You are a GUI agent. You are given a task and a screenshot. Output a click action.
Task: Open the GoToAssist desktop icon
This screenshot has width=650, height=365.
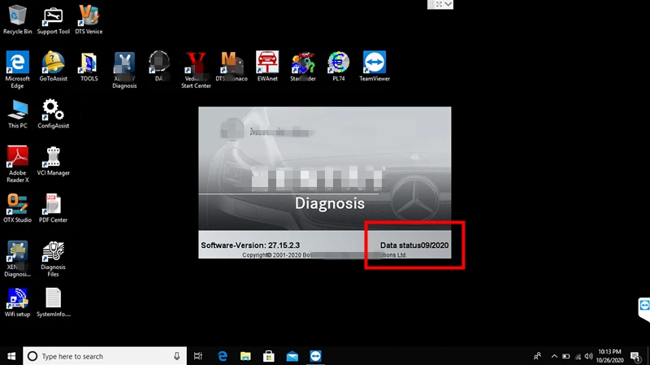(x=53, y=66)
